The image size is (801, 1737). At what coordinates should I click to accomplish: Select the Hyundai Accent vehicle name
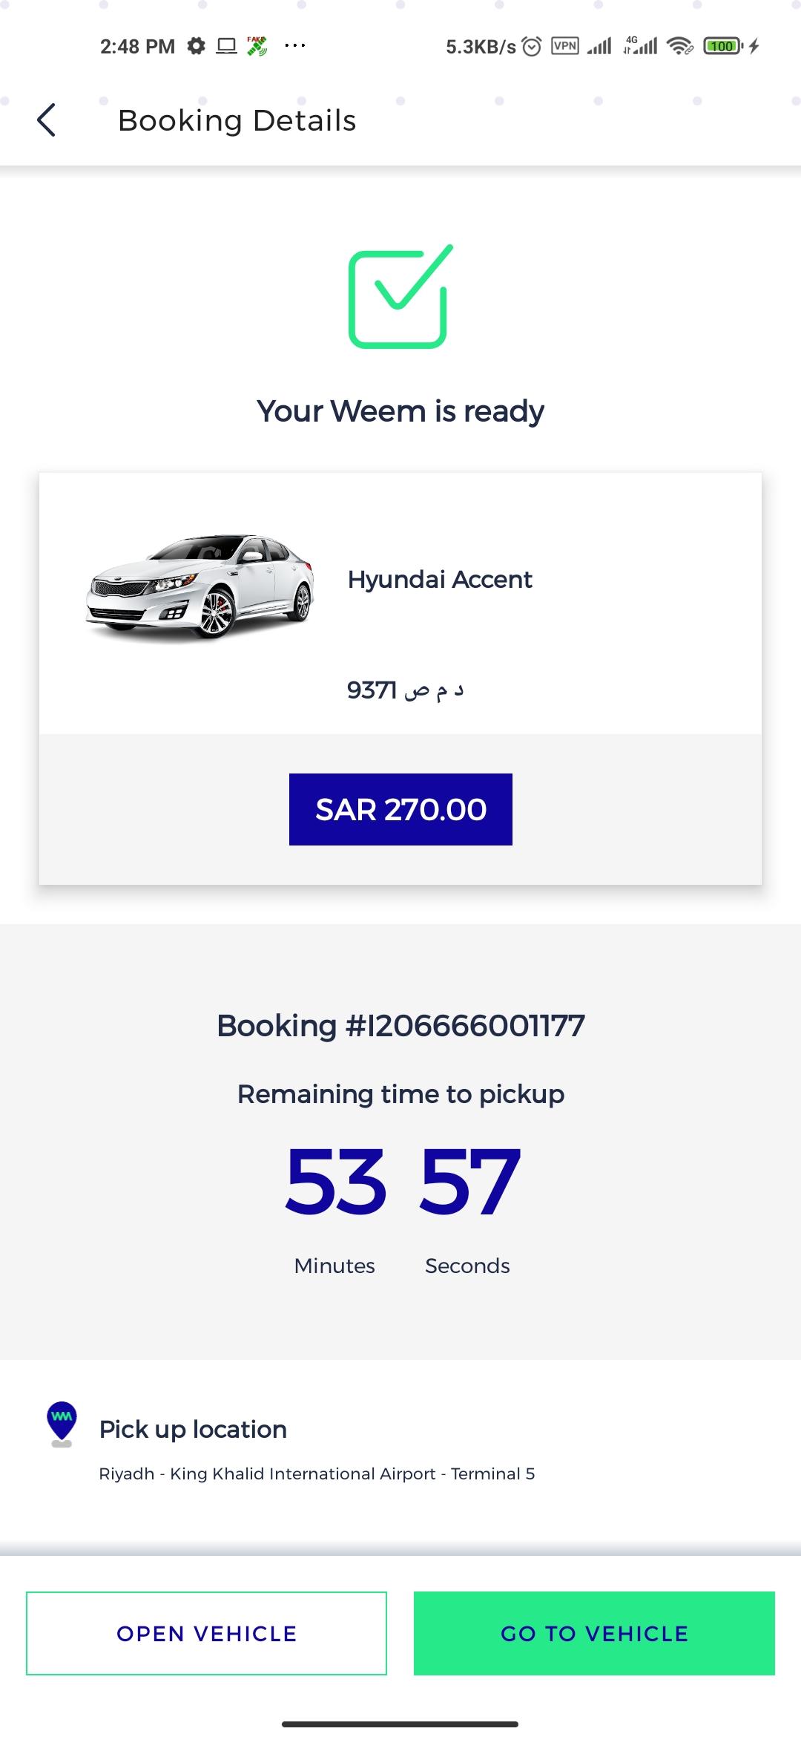point(440,579)
